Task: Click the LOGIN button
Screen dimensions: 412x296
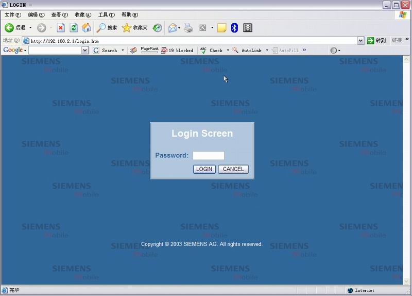Action: pos(204,169)
